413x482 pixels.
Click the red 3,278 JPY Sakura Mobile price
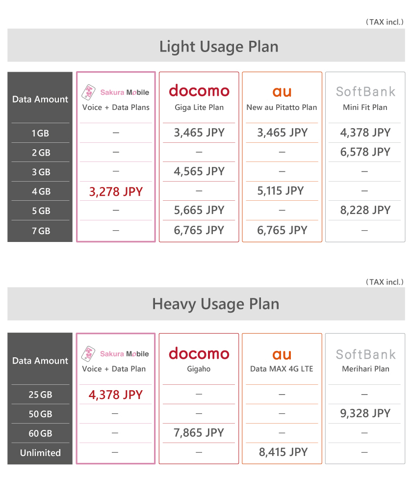(x=116, y=191)
